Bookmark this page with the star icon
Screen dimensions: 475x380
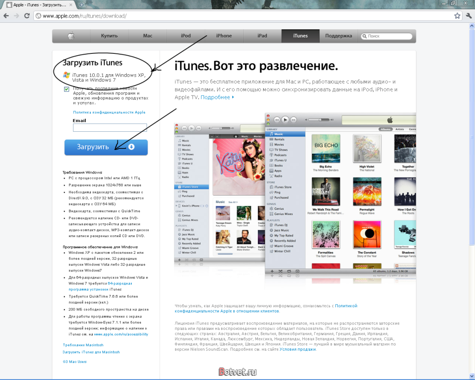457,16
